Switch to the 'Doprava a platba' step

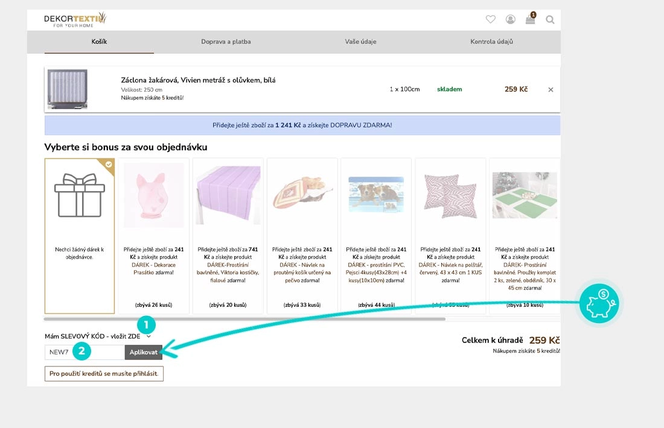[x=227, y=42]
